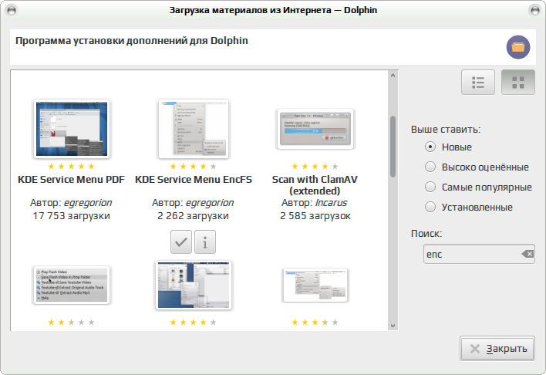Click the vertical scrollbar handle
The image size is (546, 375).
(393, 147)
